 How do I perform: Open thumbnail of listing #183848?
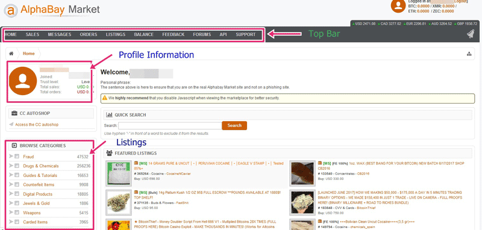click(x=302, y=202)
